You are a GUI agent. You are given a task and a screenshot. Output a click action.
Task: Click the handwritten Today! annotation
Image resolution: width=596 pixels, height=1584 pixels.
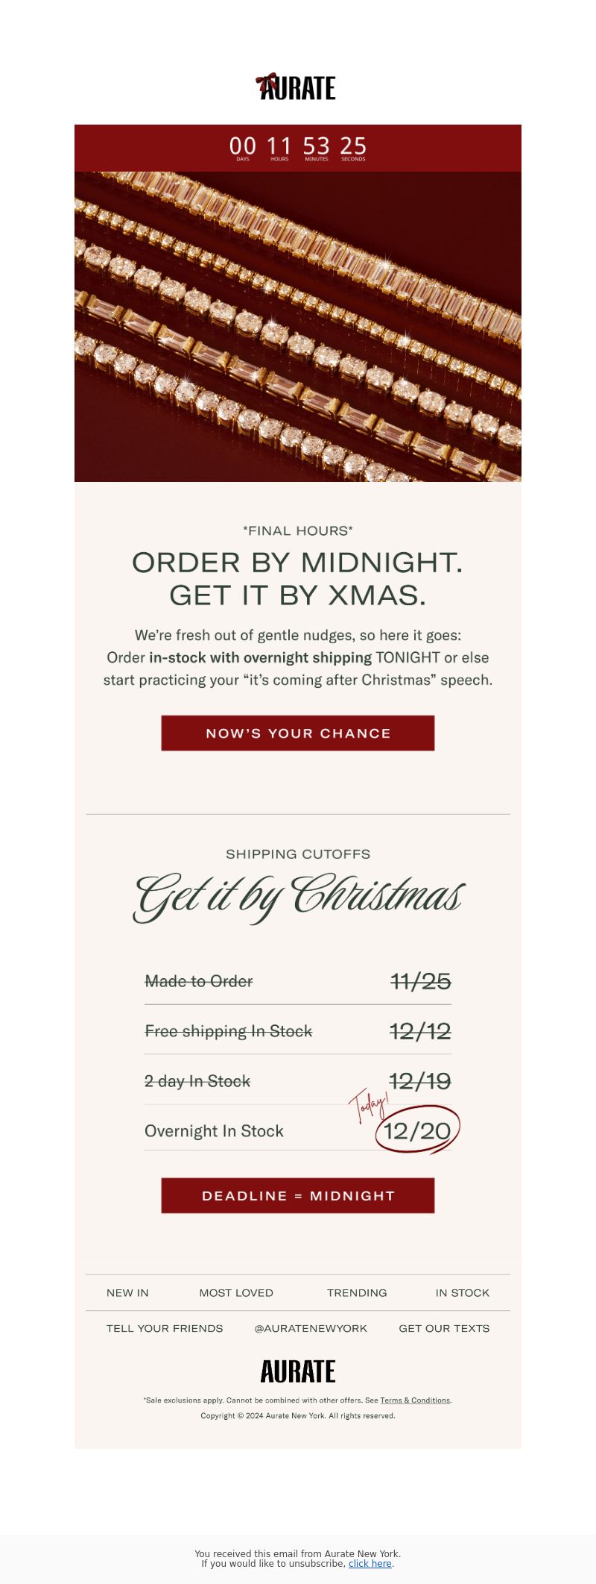click(369, 1106)
